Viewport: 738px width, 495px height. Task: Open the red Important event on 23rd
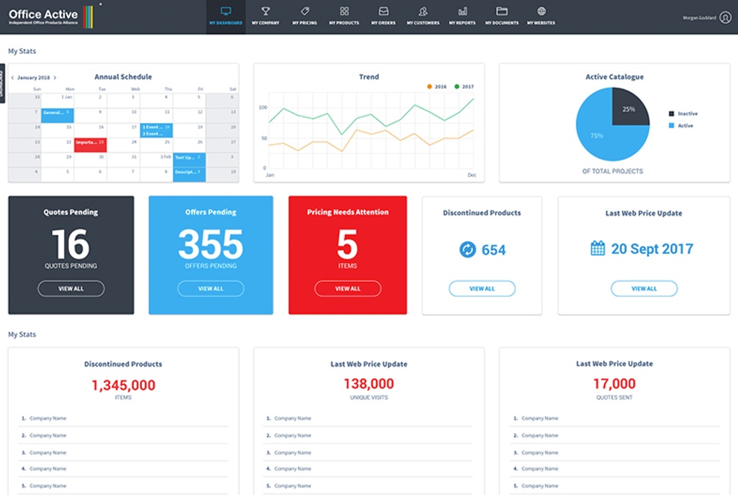tap(90, 143)
